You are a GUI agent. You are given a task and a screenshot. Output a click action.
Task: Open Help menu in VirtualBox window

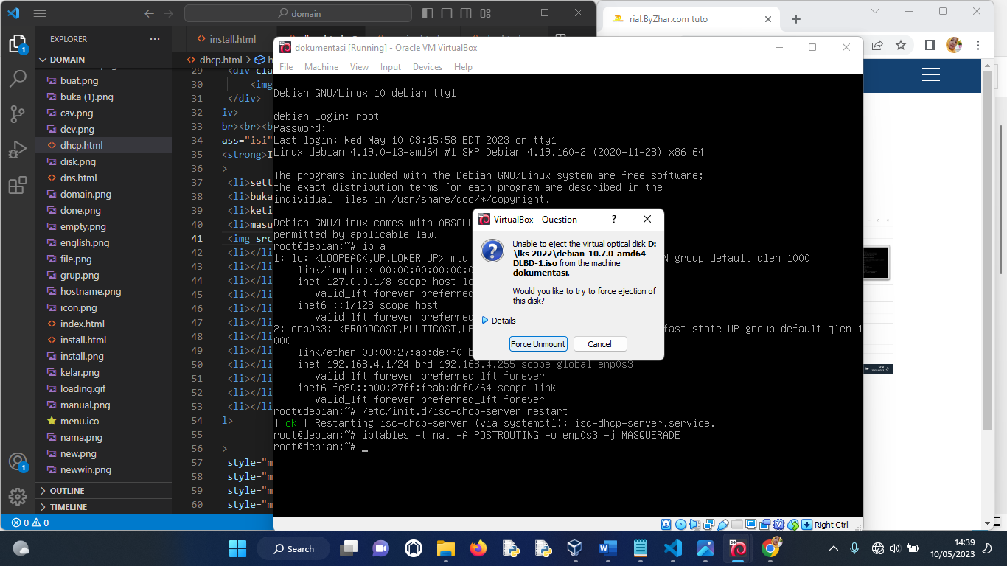[463, 66]
